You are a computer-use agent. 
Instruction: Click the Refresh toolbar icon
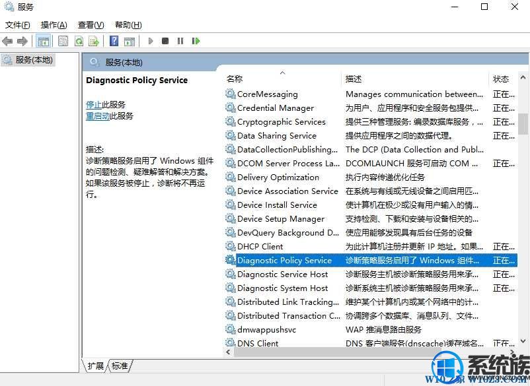79,41
